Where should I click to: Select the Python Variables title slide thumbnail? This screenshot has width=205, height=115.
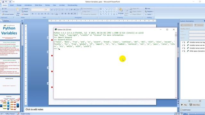(x=10, y=31)
